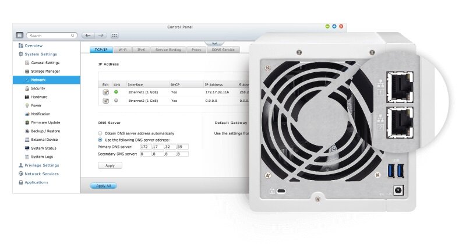
Task: Select Use the following DNS server address
Action: (100, 140)
